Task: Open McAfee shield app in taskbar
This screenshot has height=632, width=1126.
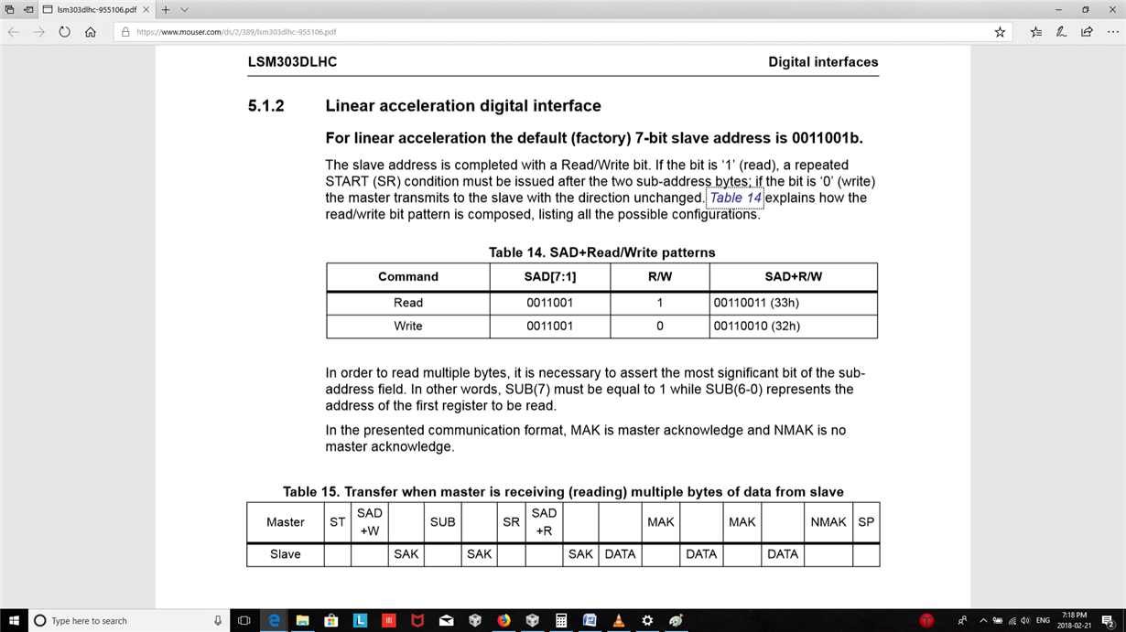Action: tap(417, 620)
